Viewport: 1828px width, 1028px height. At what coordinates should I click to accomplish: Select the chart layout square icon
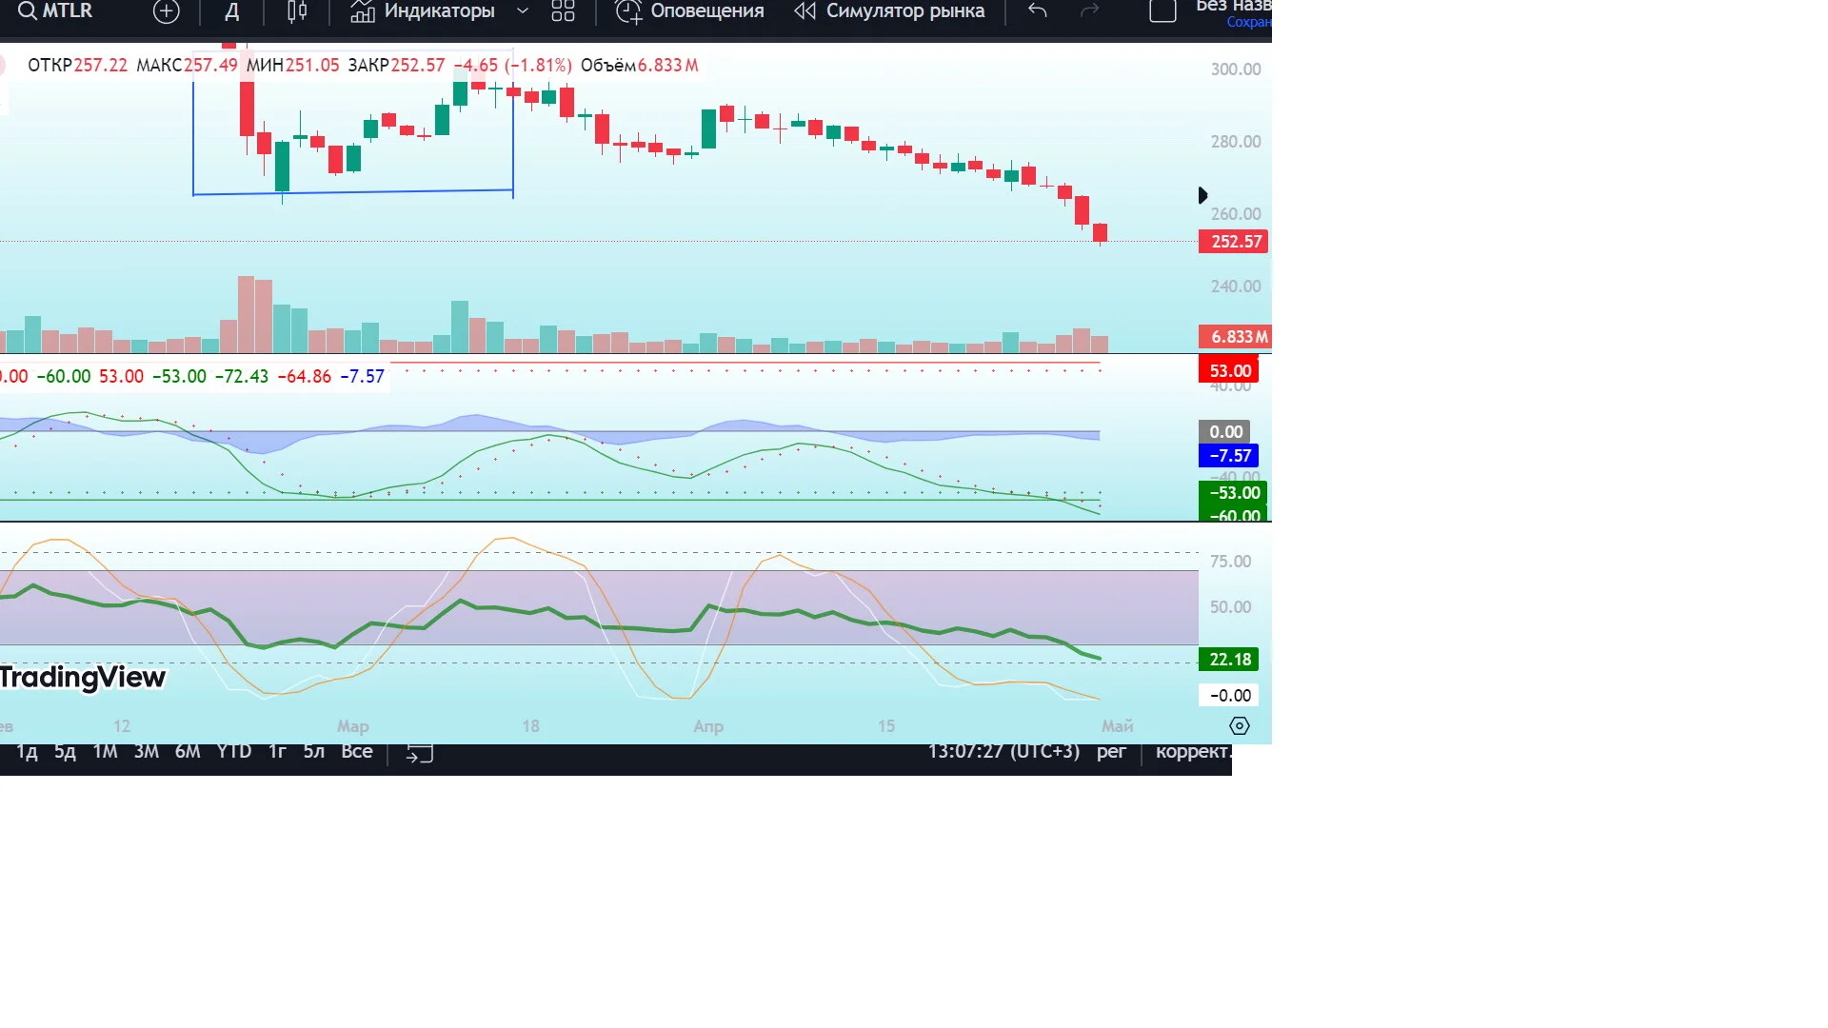click(x=1162, y=11)
